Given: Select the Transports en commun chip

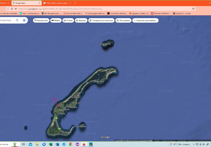Looking at the screenshot, I should pos(101,21).
